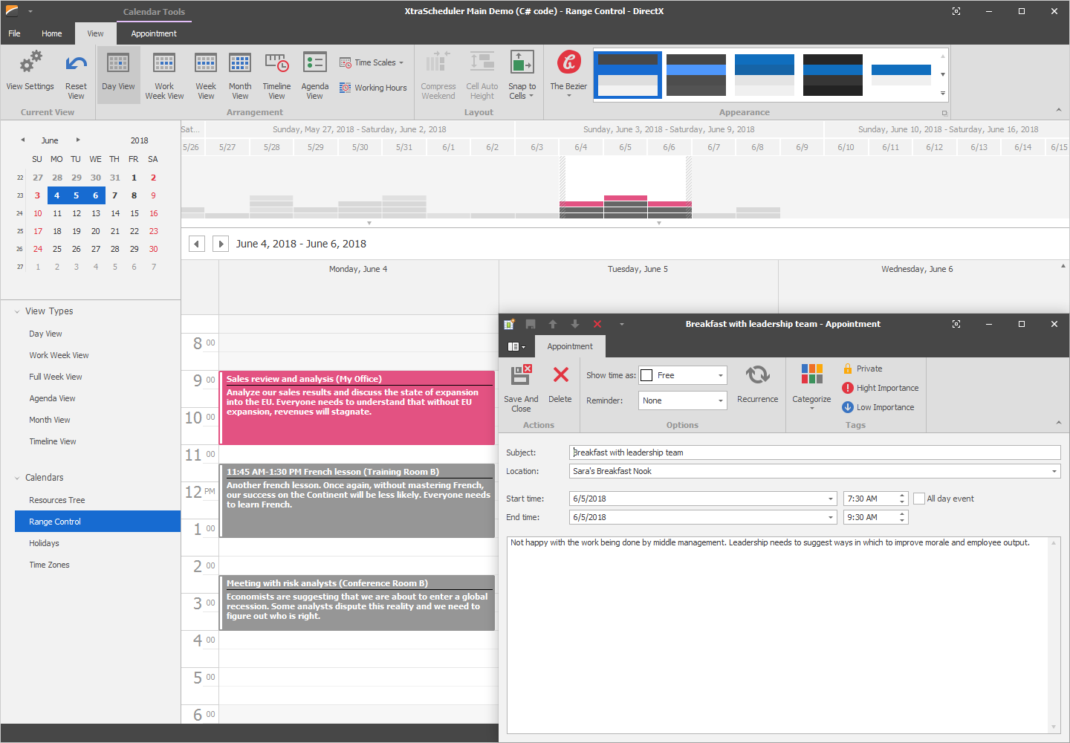Toggle Working Hours display
This screenshot has width=1070, height=743.
pyautogui.click(x=373, y=88)
